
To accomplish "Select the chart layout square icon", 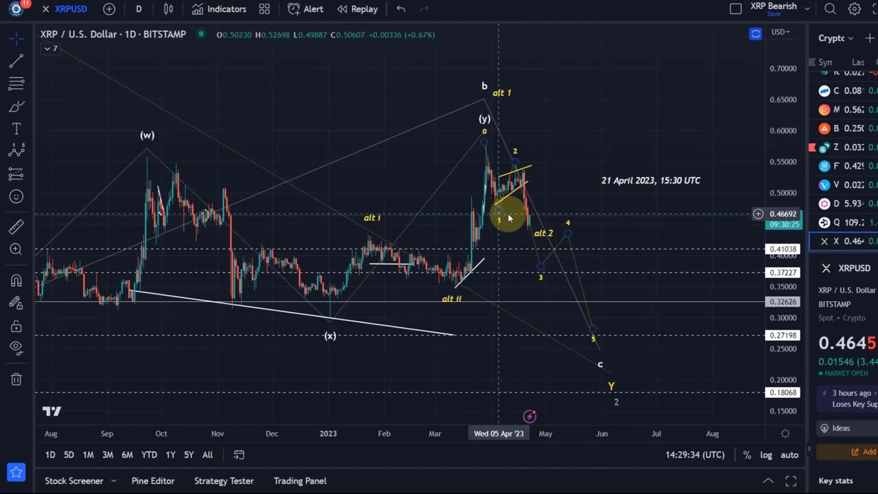I will click(735, 9).
